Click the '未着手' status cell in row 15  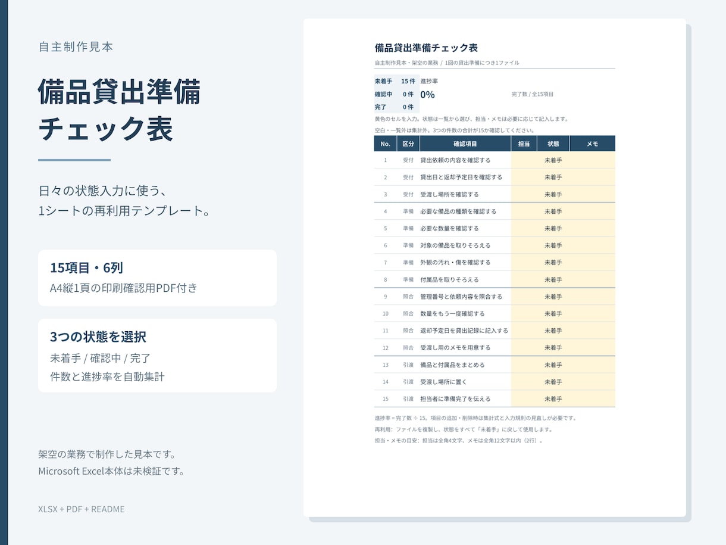pyautogui.click(x=553, y=398)
